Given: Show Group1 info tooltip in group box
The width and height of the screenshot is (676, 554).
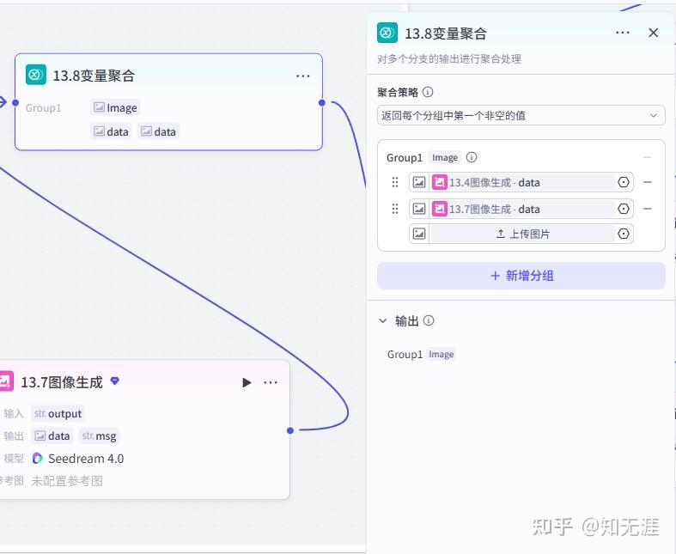Looking at the screenshot, I should [x=472, y=157].
